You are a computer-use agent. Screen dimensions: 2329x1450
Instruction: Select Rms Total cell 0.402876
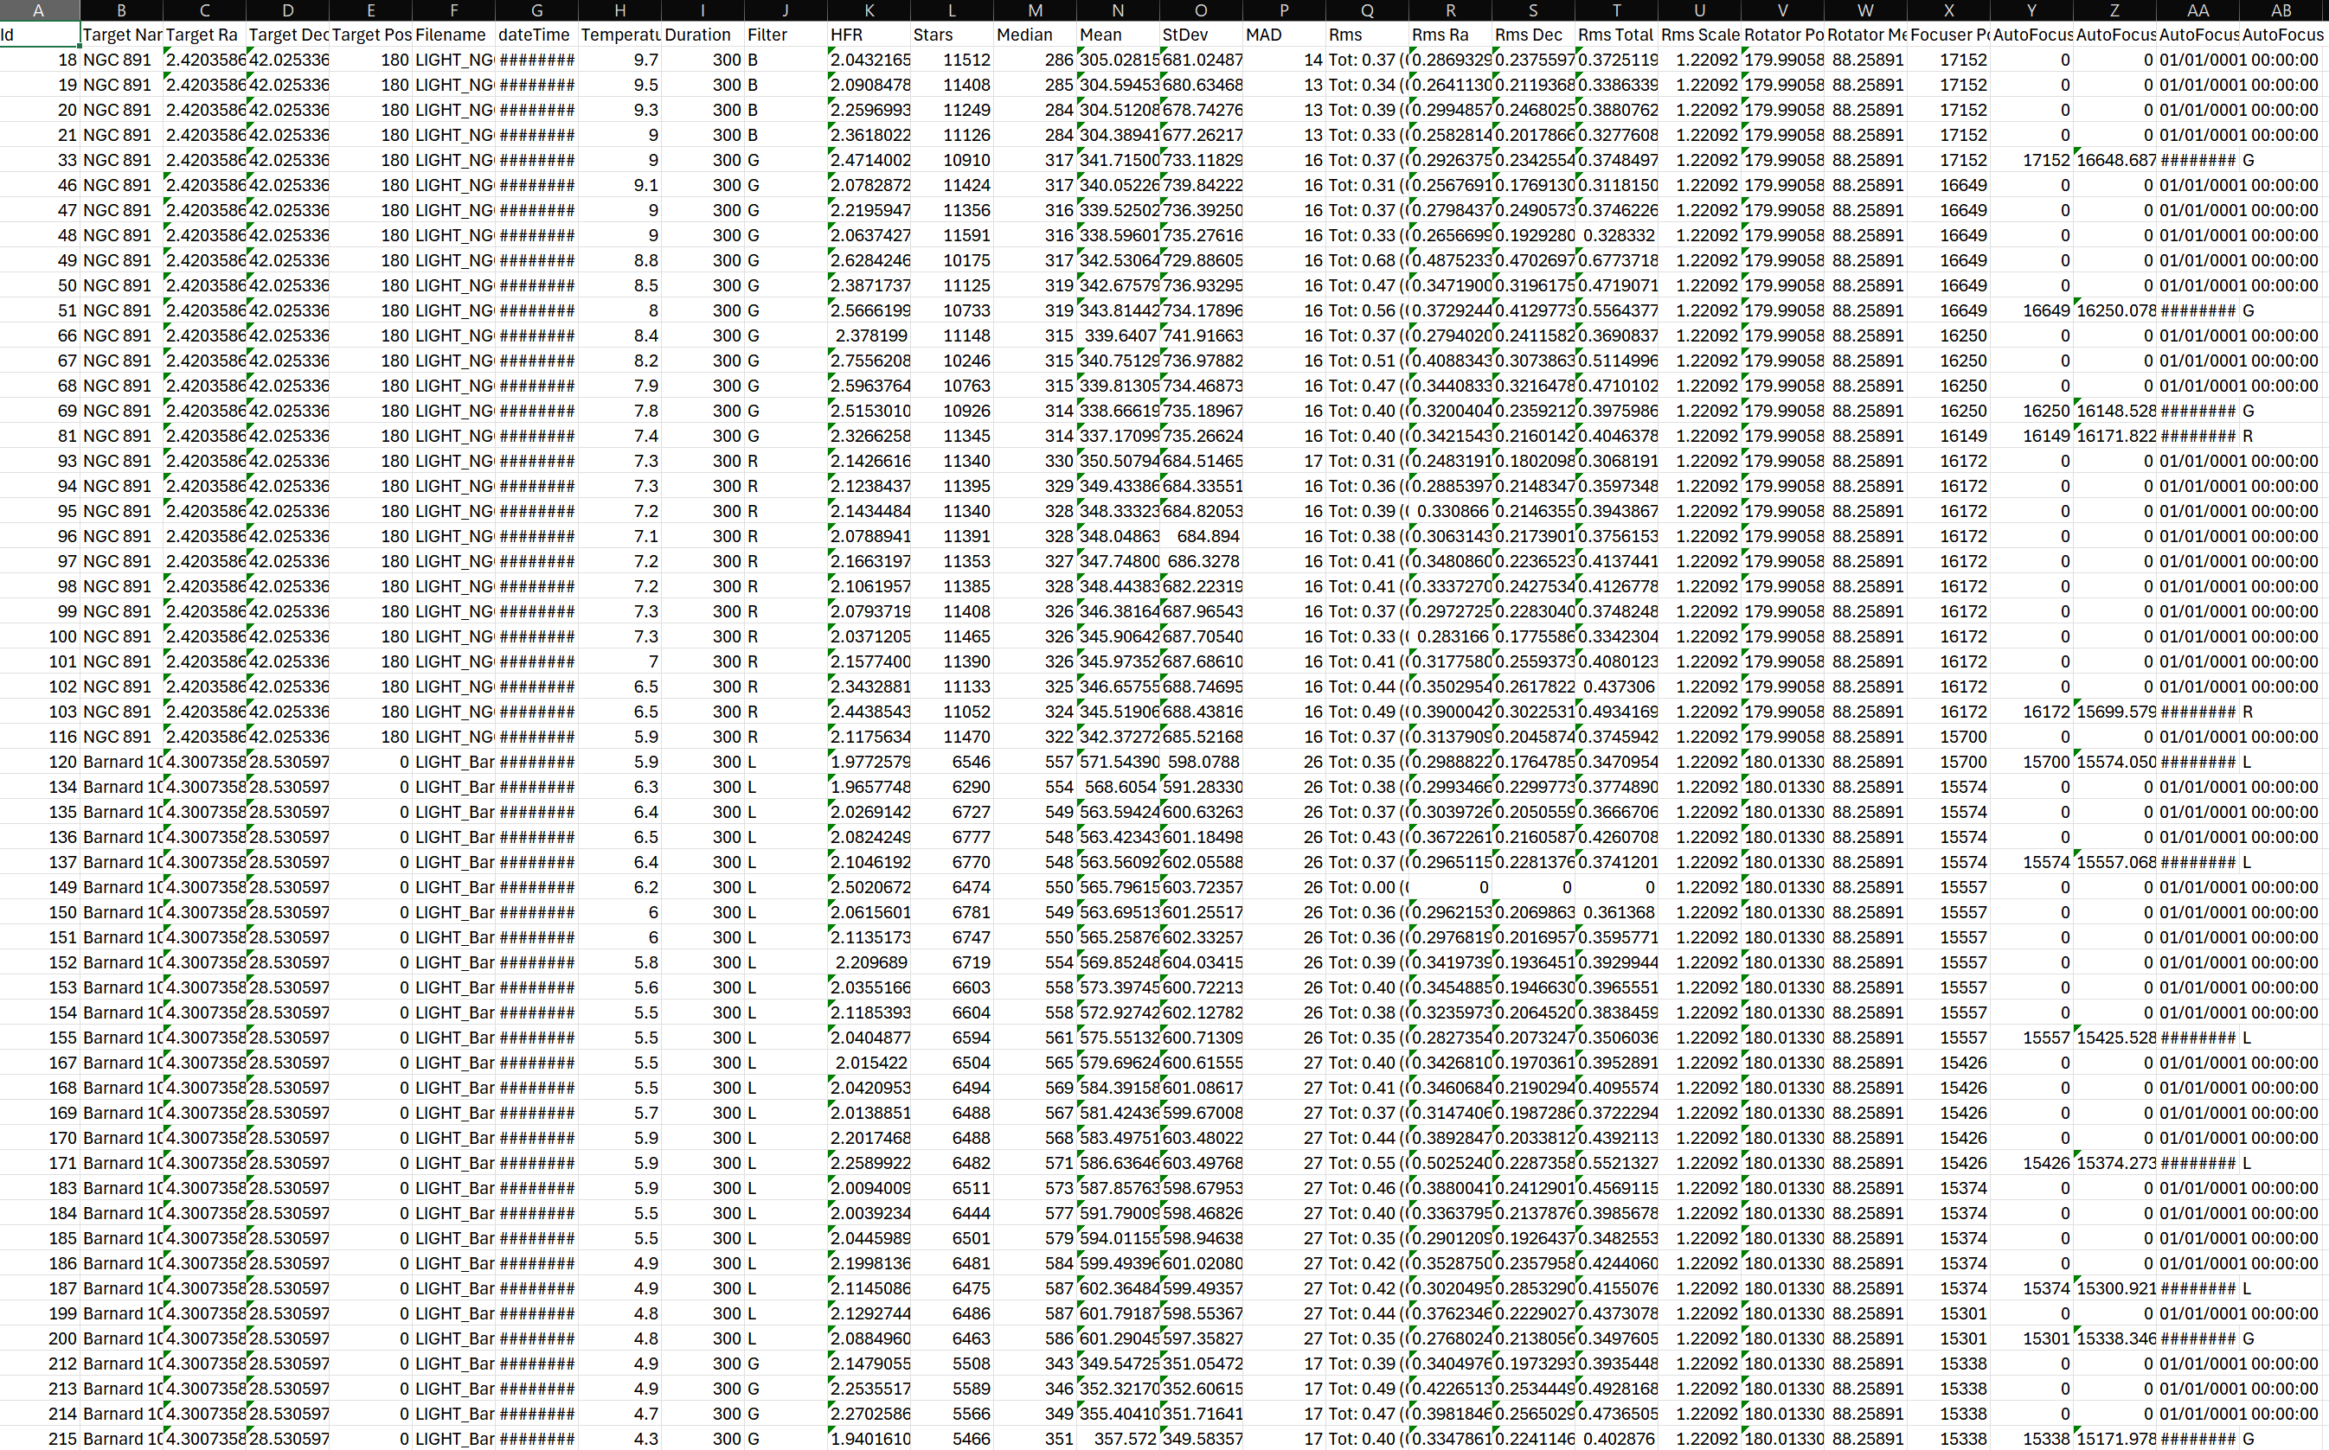tap(1616, 1439)
